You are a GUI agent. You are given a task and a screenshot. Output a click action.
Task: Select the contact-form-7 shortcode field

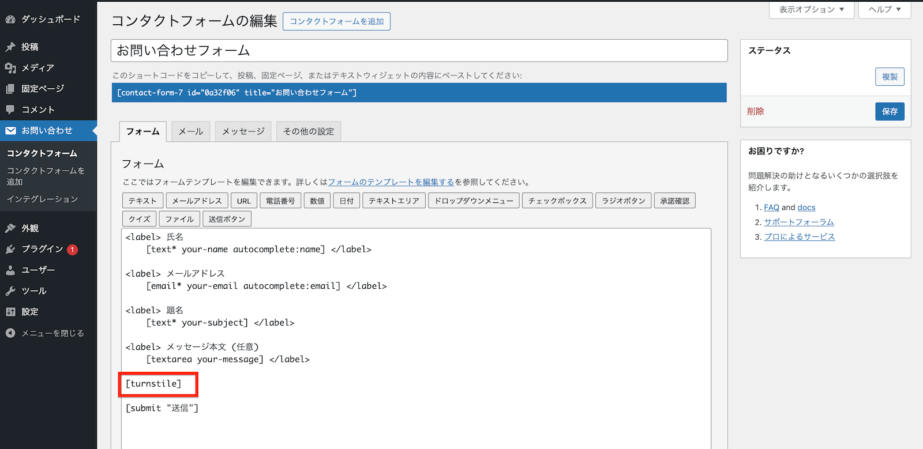(x=419, y=93)
